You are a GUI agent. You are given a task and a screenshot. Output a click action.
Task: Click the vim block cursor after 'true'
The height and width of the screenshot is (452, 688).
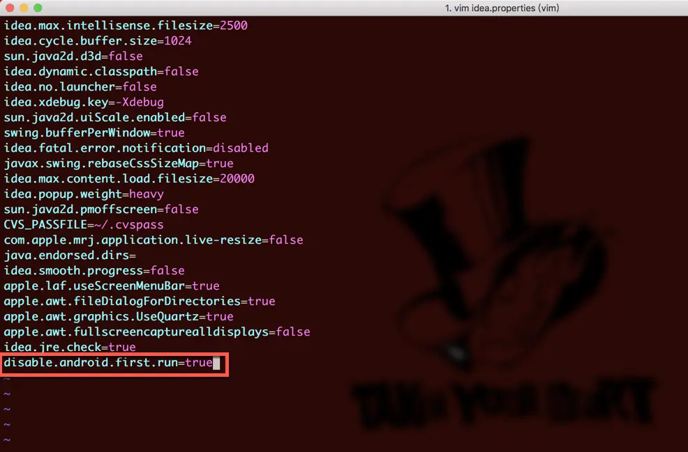tap(216, 363)
